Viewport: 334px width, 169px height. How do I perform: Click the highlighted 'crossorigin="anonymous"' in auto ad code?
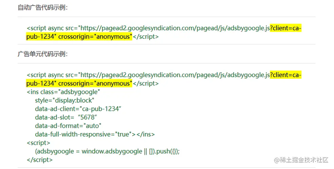(x=95, y=36)
